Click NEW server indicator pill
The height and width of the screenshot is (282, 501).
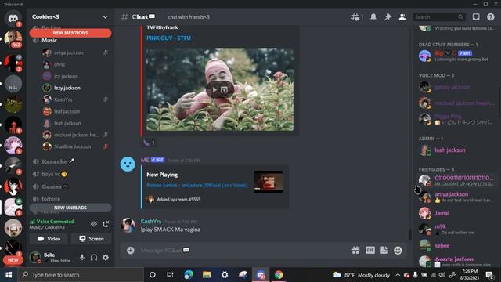point(13,259)
